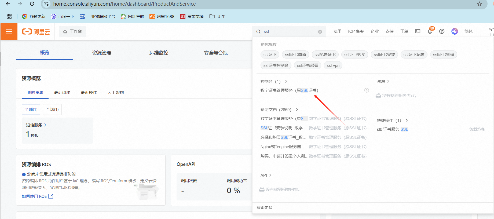The width and height of the screenshot is (494, 219).
Task: Open the 短信服务 resource link
Action: [x=36, y=125]
